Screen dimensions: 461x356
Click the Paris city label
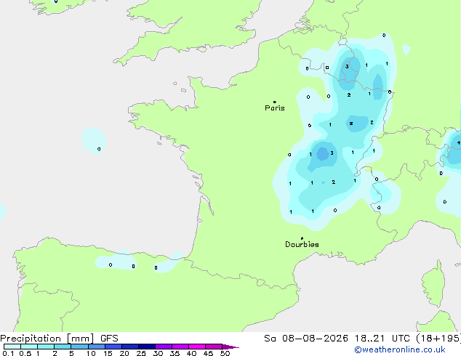(275, 108)
